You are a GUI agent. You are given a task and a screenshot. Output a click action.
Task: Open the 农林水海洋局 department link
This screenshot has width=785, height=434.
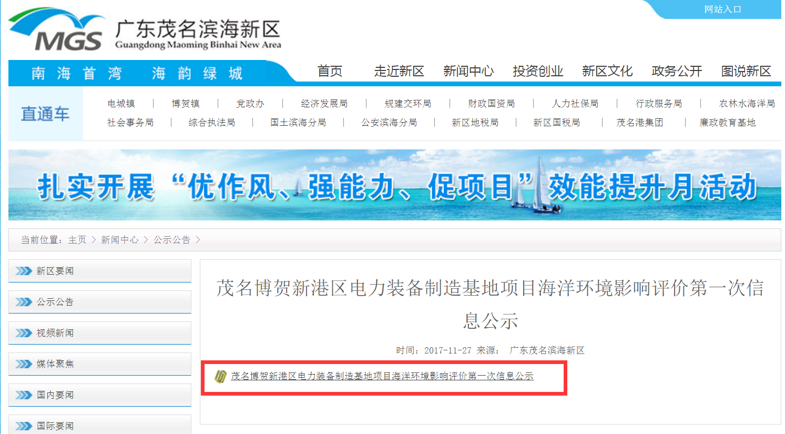(x=747, y=104)
